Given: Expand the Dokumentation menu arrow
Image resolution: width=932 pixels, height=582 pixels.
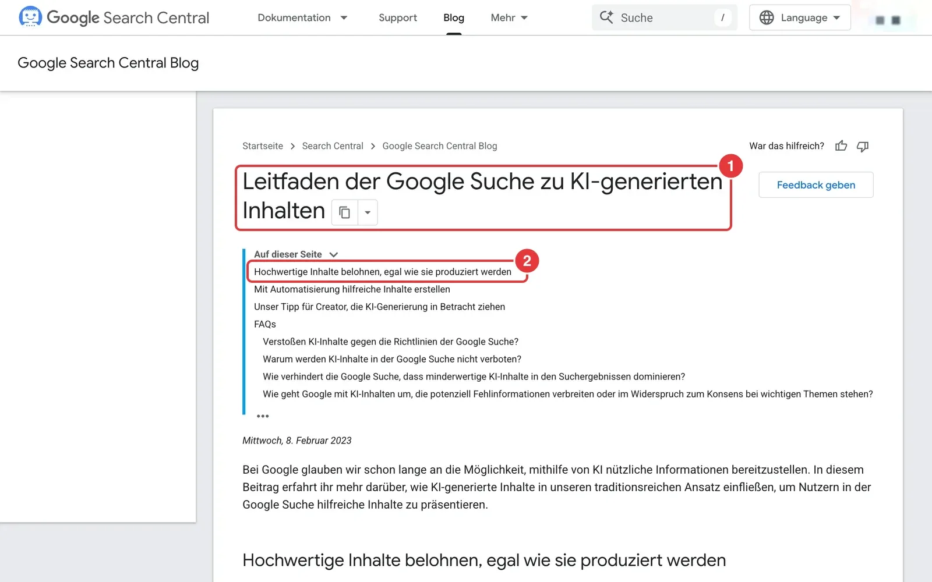Looking at the screenshot, I should [344, 18].
